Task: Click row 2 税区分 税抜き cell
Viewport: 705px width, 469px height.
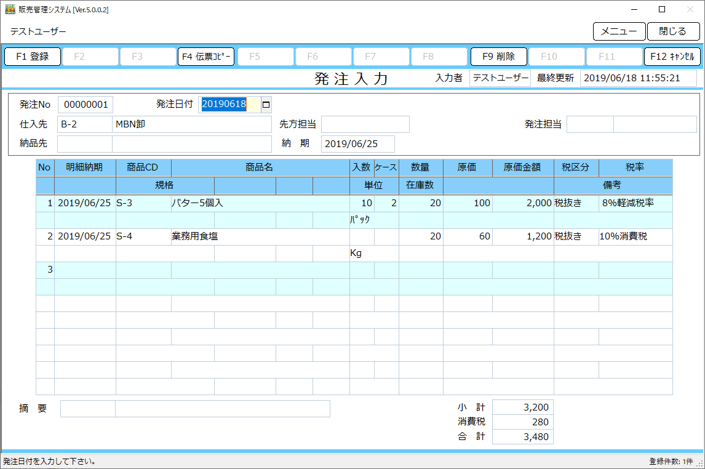Action: 576,236
